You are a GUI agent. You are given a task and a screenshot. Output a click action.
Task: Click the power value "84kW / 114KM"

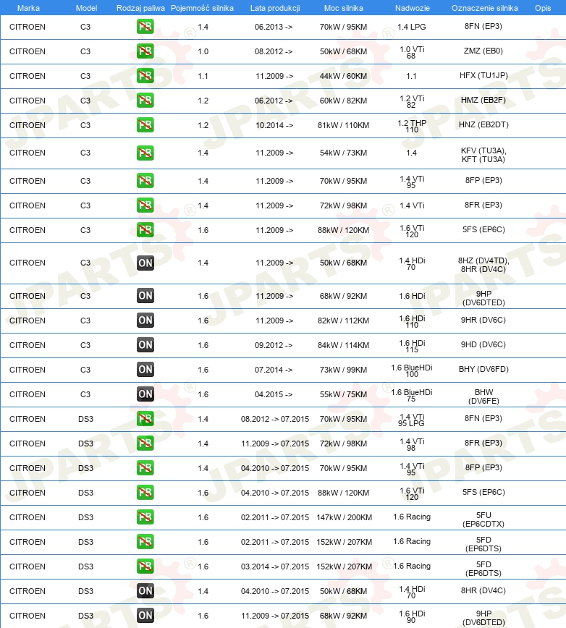coord(343,345)
